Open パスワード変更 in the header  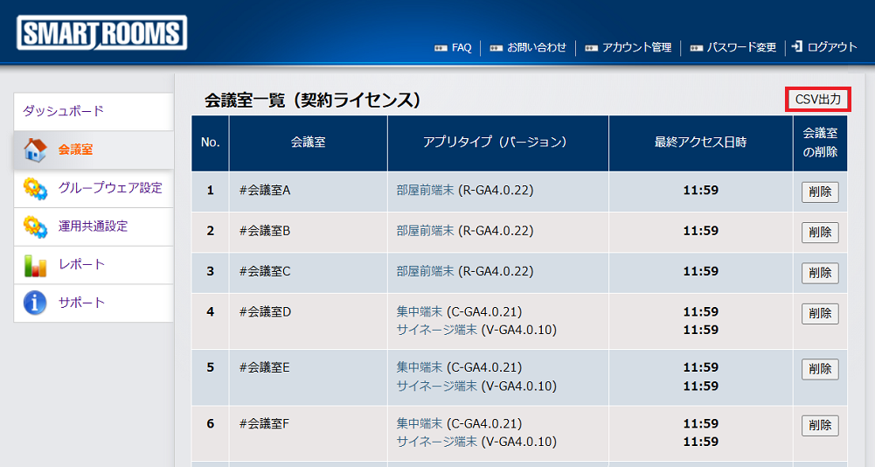pos(741,48)
